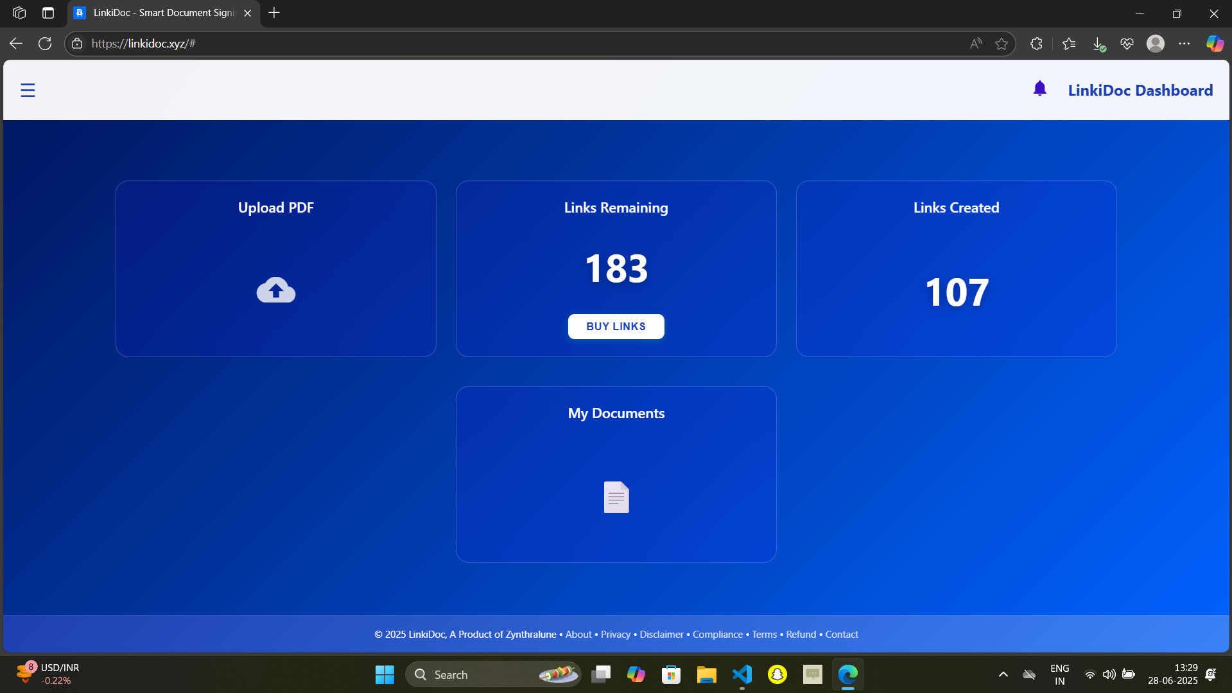This screenshot has height=693, width=1232.
Task: Open the Privacy footer link
Action: 615,634
